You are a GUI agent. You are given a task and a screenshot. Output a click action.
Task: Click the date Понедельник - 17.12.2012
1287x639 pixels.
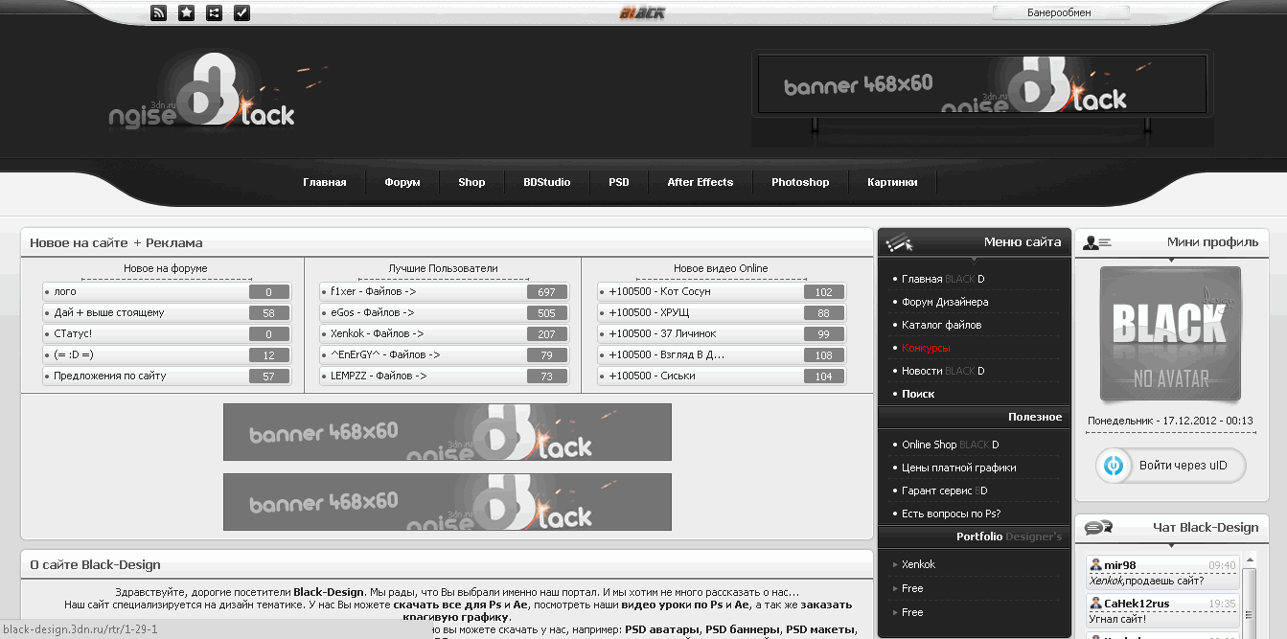pyautogui.click(x=1170, y=421)
